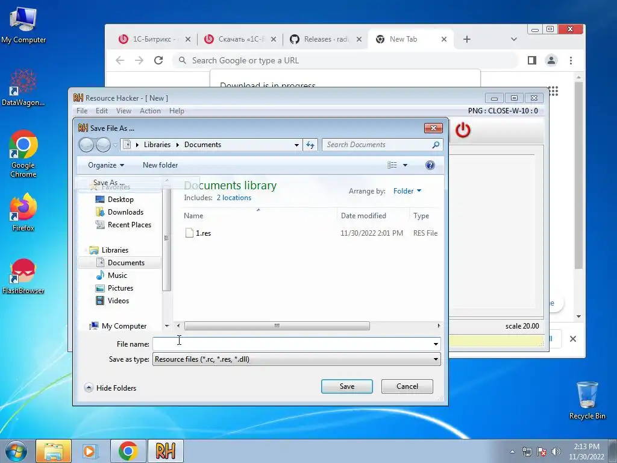Open the address bar path dropdown
617x463 pixels.
[x=296, y=145]
